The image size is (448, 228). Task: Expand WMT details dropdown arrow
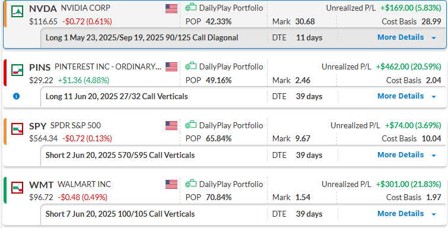(x=434, y=214)
